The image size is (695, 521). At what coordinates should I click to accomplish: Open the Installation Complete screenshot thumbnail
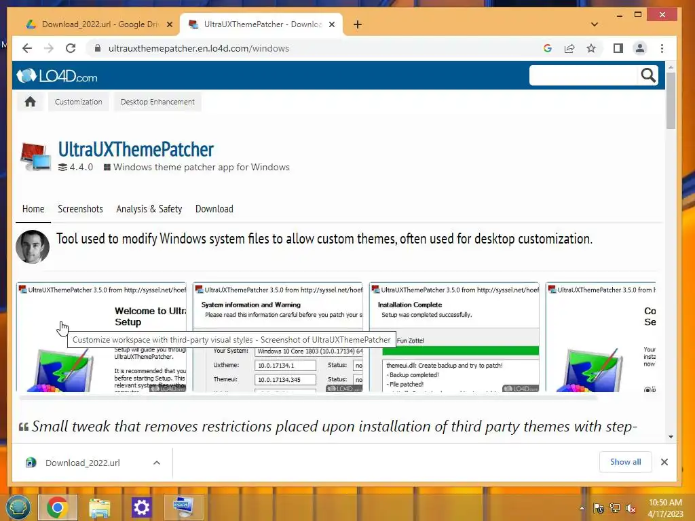coord(454,336)
